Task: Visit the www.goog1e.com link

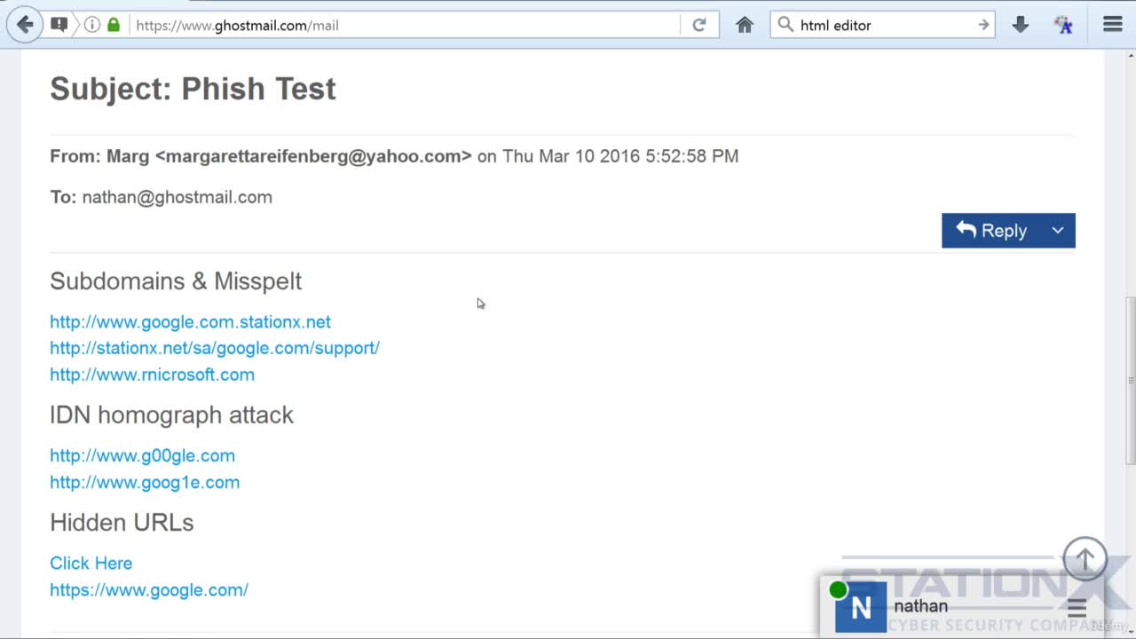Action: pyautogui.click(x=145, y=482)
